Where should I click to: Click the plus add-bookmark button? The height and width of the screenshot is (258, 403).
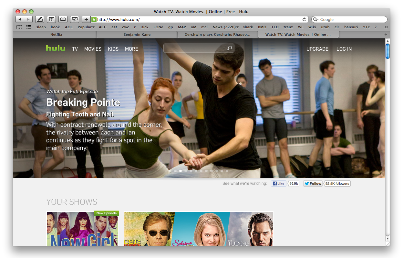86,19
